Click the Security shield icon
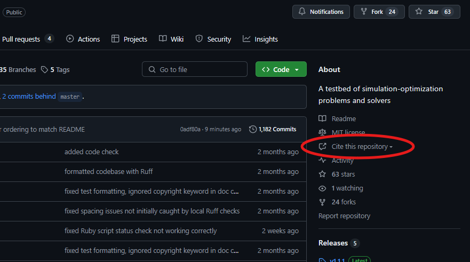470x262 pixels. tap(199, 38)
